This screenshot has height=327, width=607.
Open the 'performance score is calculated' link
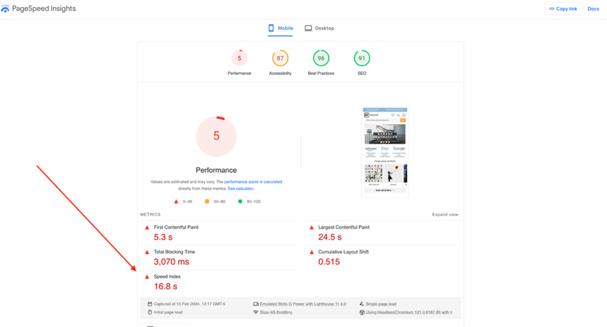pyautogui.click(x=253, y=182)
